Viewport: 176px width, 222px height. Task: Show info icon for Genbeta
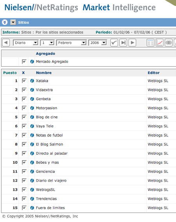click(x=32, y=99)
